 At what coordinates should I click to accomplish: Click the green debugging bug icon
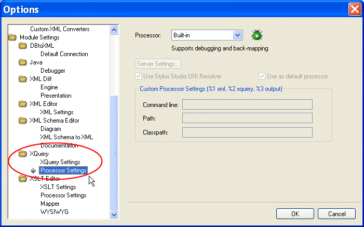click(x=256, y=35)
